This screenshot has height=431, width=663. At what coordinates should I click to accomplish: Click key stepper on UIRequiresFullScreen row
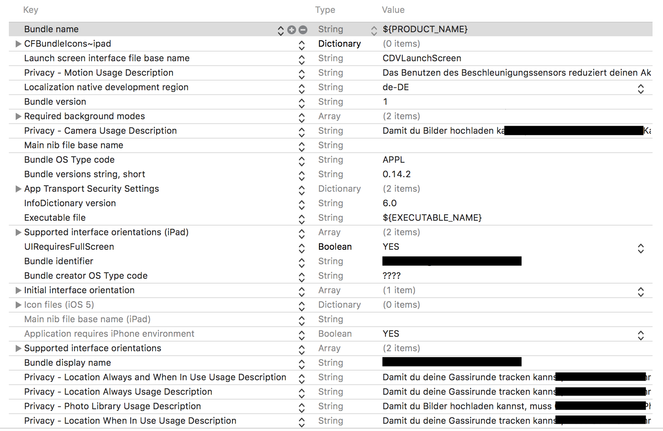tap(302, 248)
